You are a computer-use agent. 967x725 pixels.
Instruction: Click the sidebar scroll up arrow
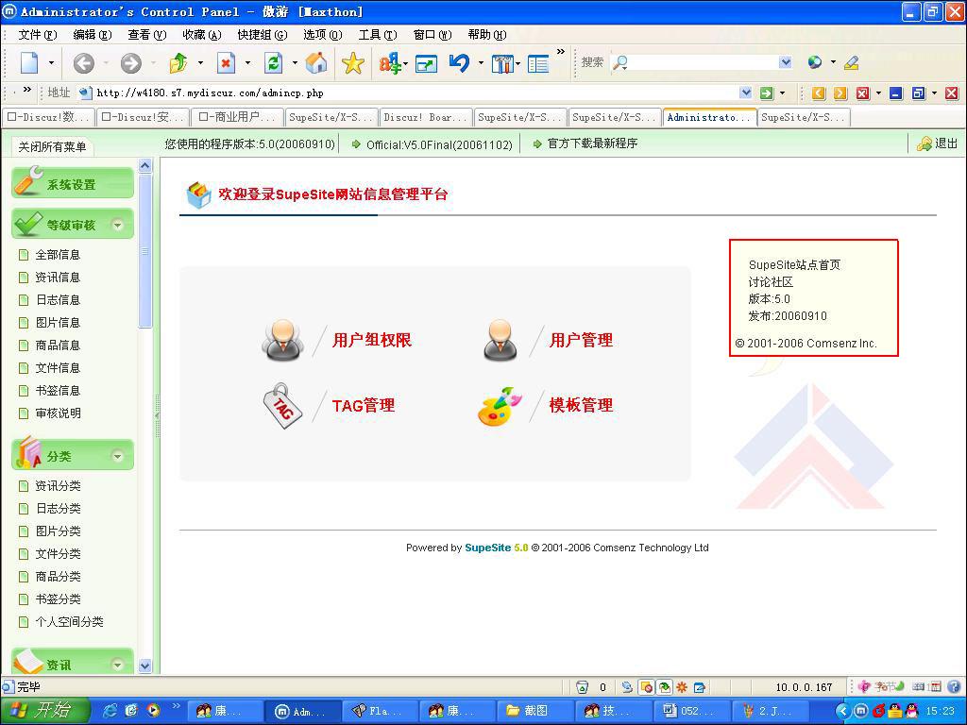coord(144,165)
